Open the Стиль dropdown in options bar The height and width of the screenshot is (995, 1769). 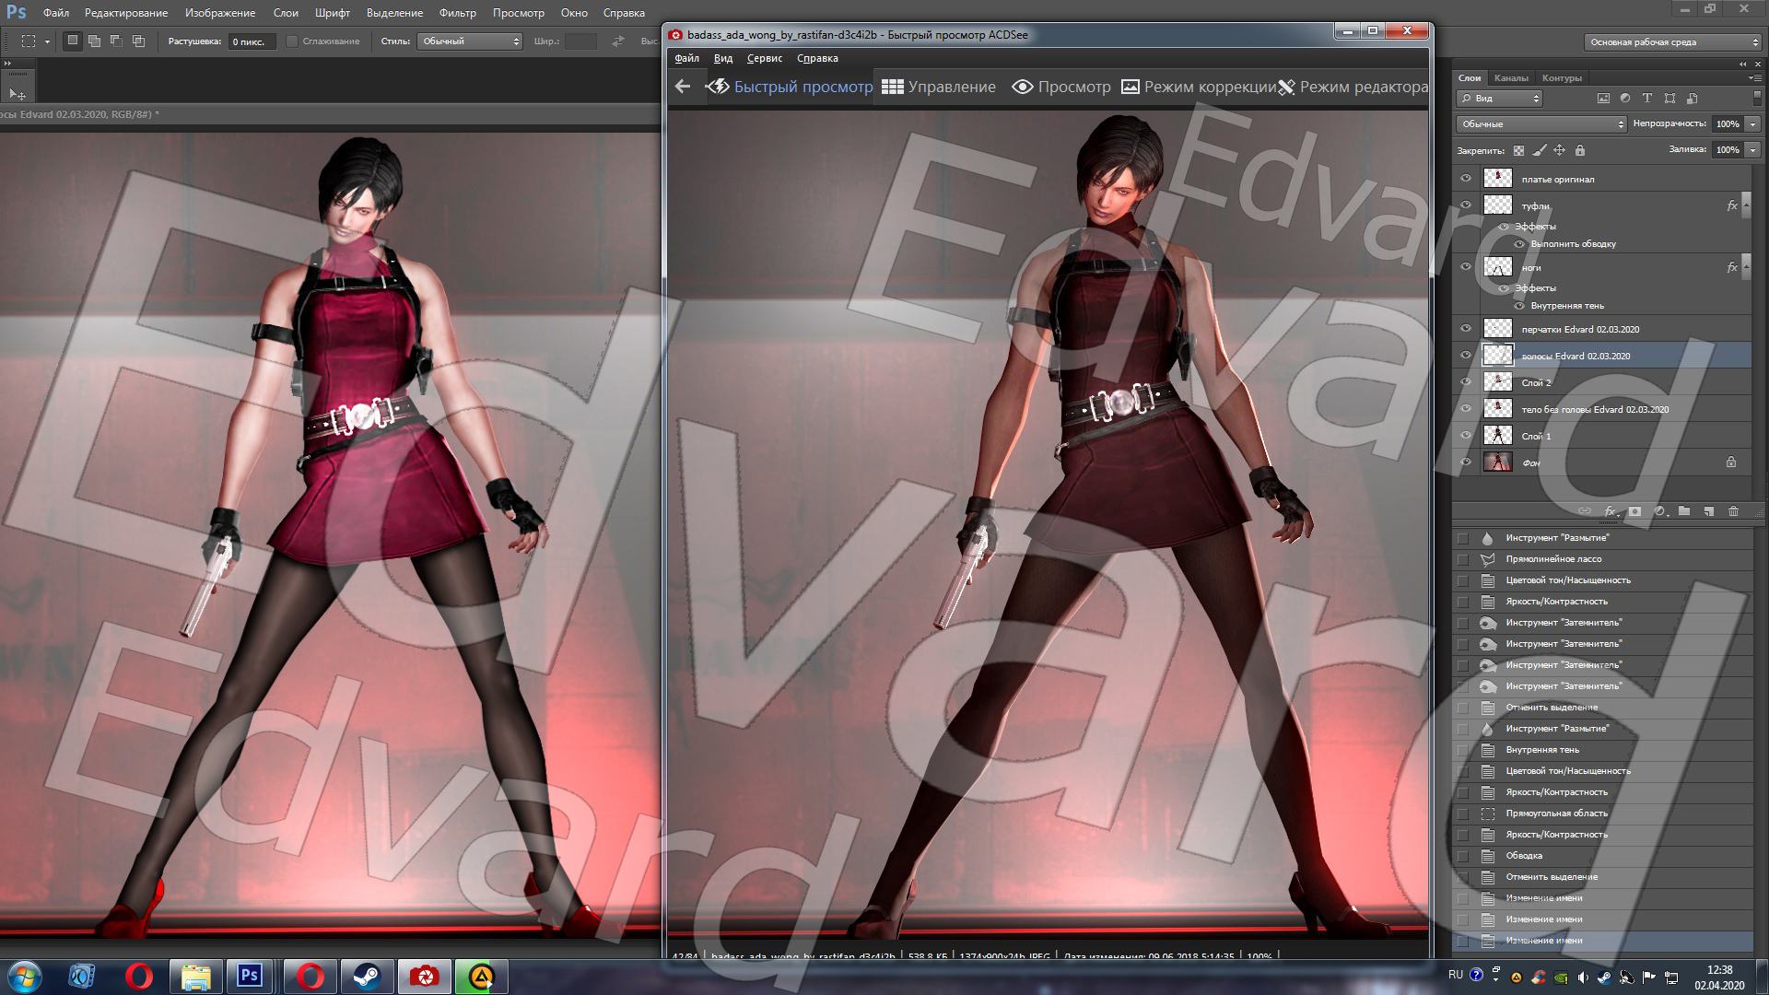(470, 41)
